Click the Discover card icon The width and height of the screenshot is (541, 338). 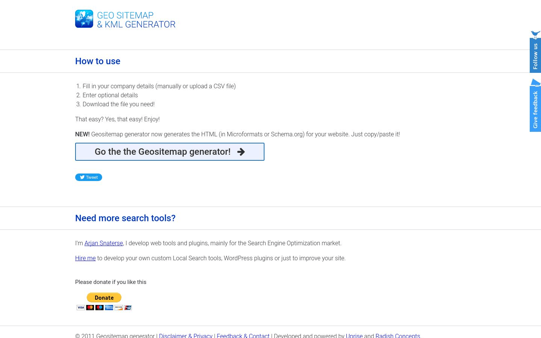pyautogui.click(x=118, y=308)
